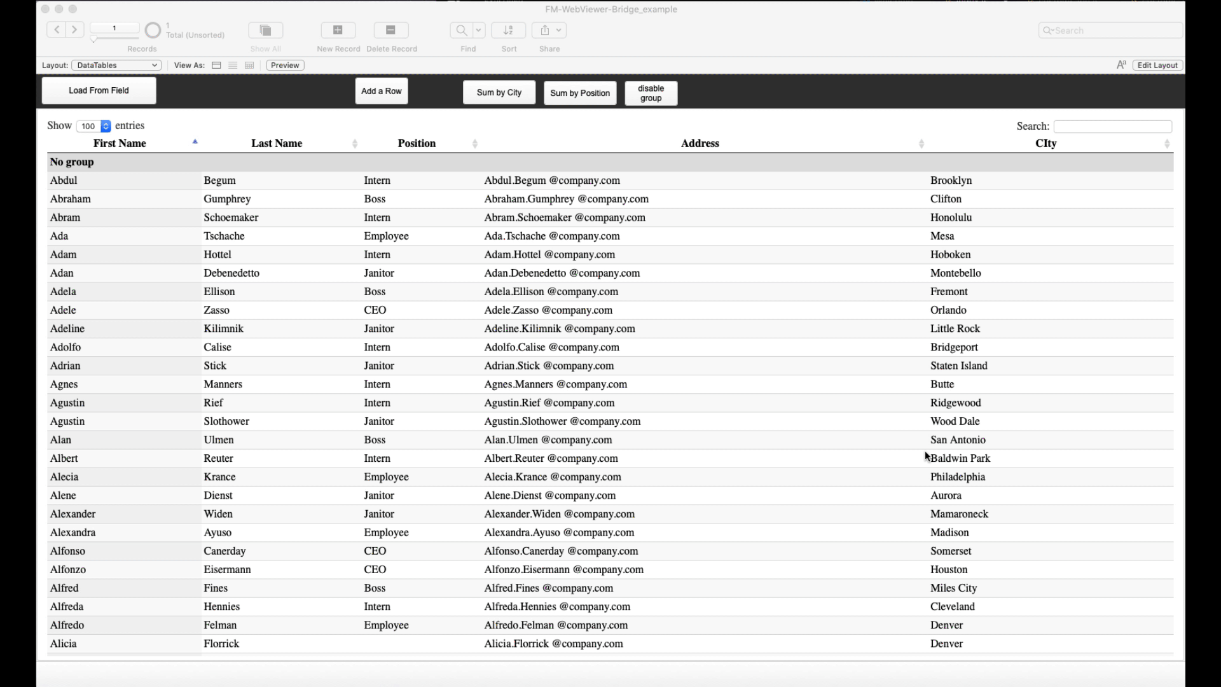Screen dimensions: 1221x687
Task: Click the Preview button
Action: [x=285, y=66]
